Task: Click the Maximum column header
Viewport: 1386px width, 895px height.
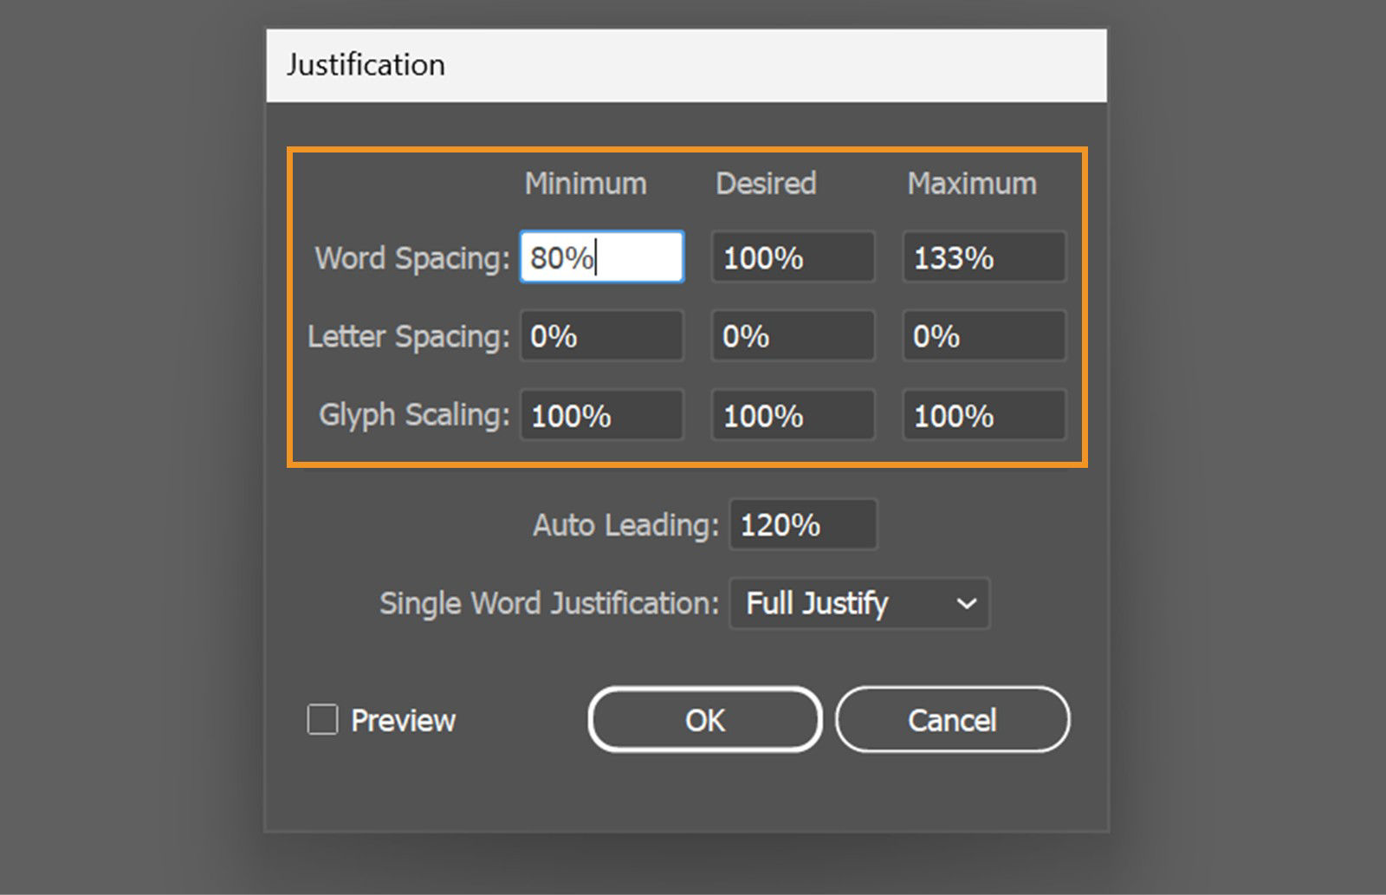Action: (971, 183)
